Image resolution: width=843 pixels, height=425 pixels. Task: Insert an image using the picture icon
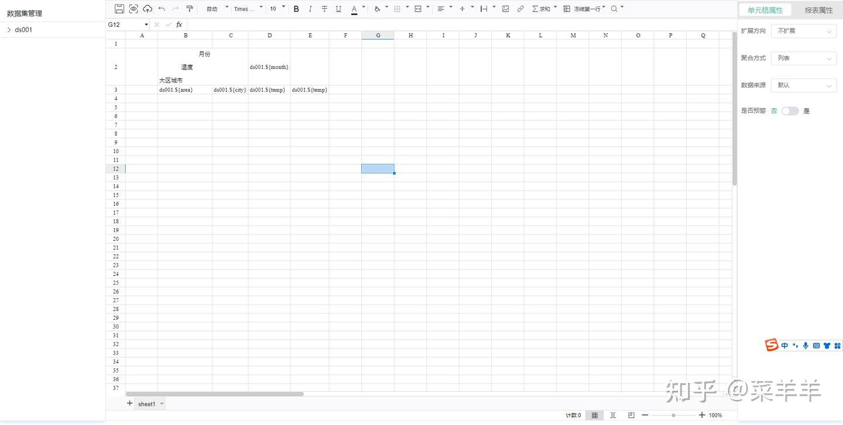point(505,8)
